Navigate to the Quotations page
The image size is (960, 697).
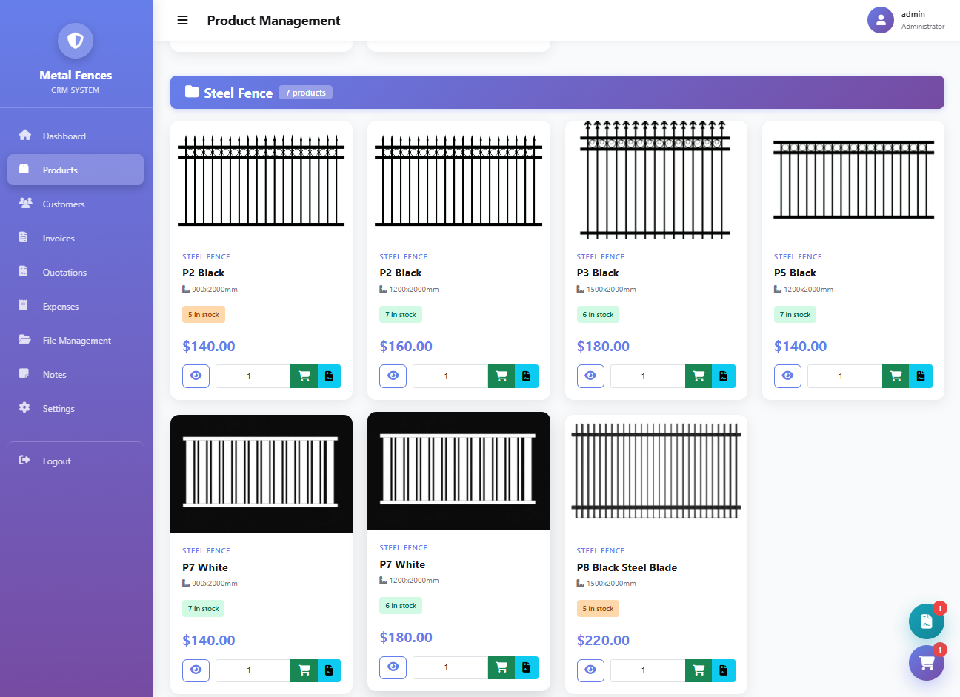pyautogui.click(x=64, y=273)
